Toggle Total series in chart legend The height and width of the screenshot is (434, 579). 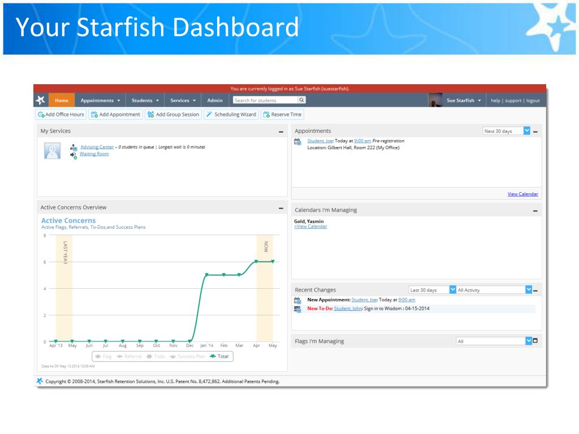219,356
